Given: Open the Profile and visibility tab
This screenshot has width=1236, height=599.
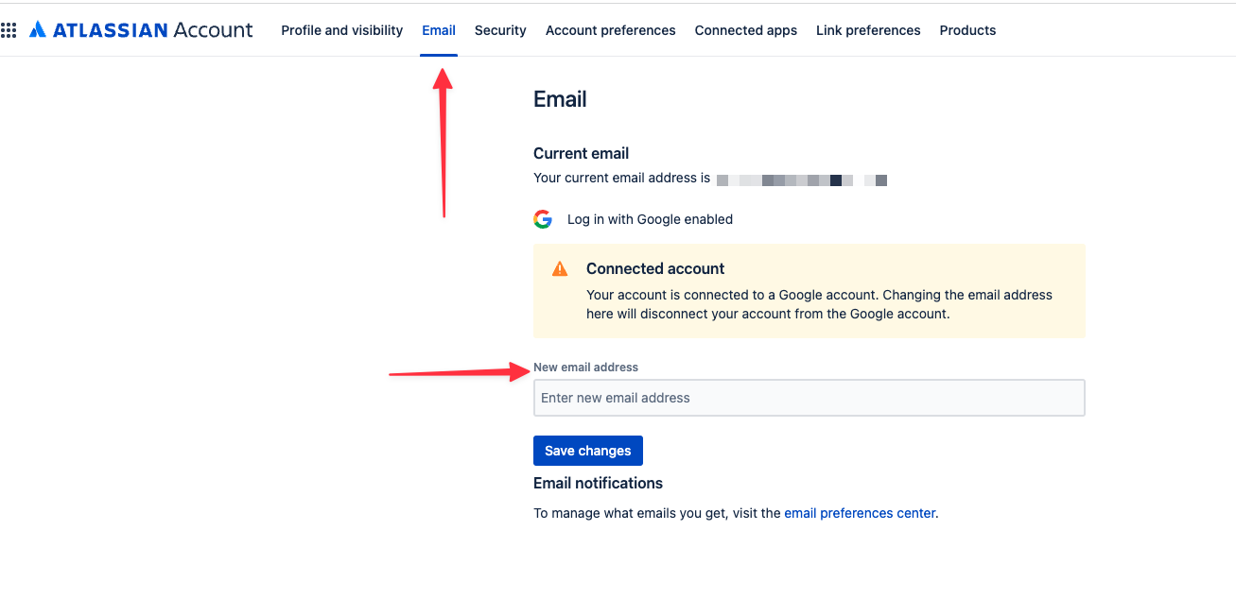Looking at the screenshot, I should point(341,29).
